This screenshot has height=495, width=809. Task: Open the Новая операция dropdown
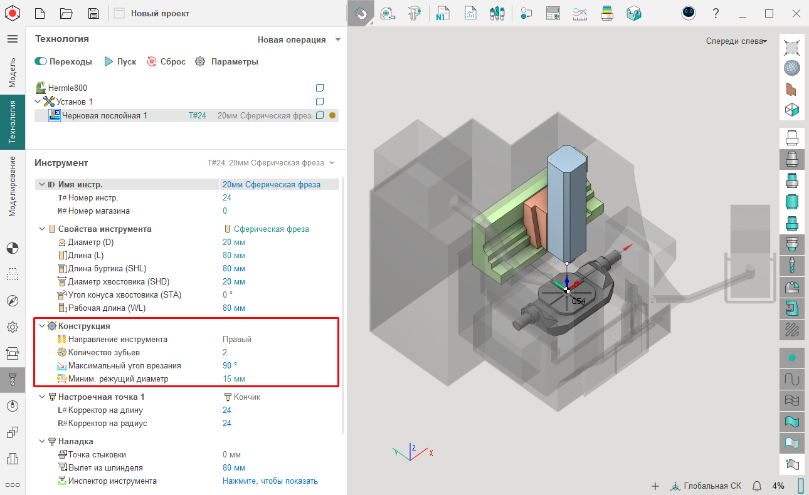[299, 39]
